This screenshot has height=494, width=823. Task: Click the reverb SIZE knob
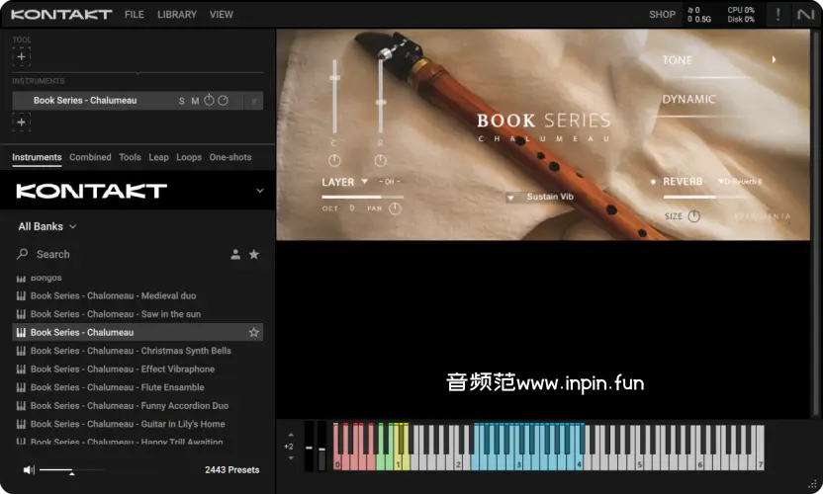pos(693,216)
